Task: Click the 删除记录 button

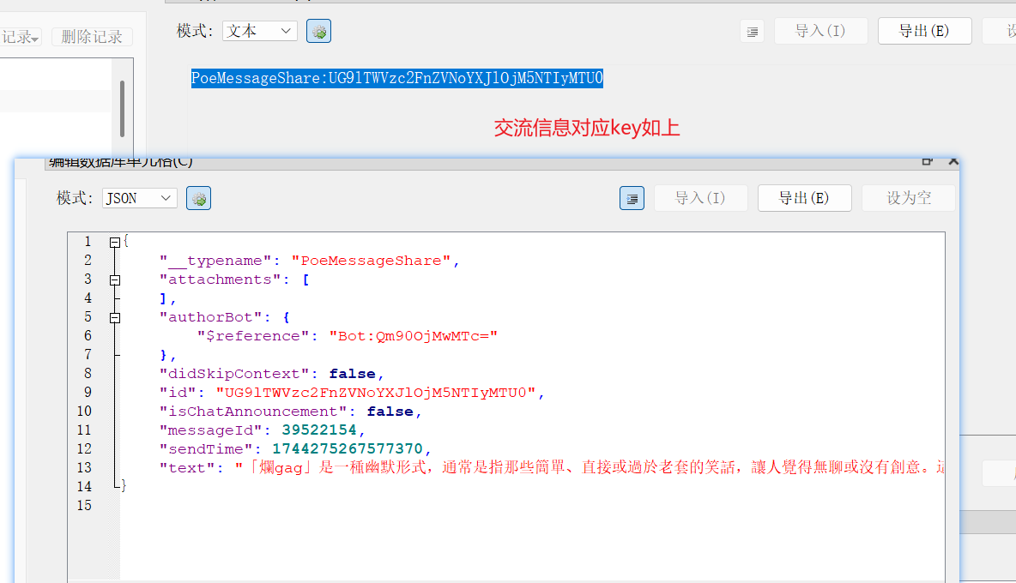Action: coord(92,37)
